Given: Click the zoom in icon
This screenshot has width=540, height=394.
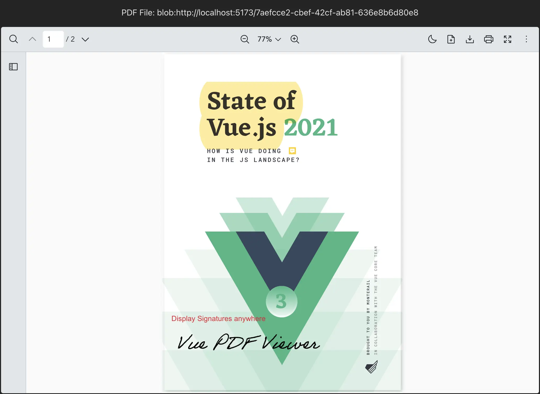Looking at the screenshot, I should [295, 39].
